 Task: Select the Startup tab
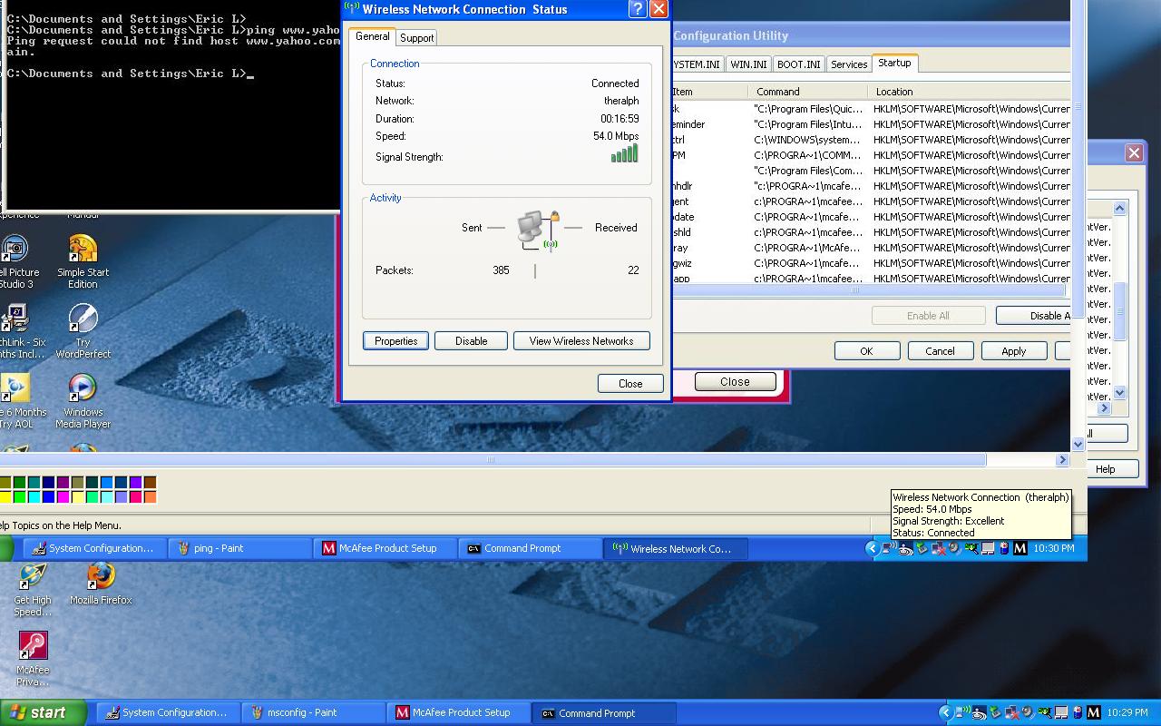click(894, 63)
